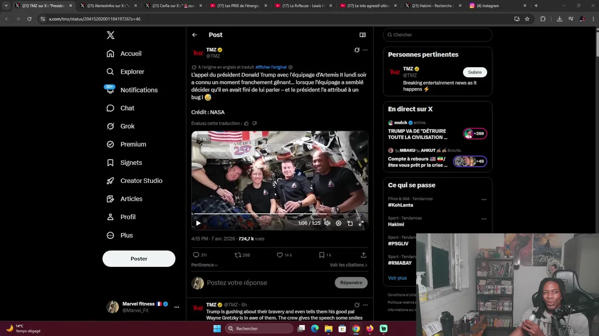Click Afficher l'original link
The height and width of the screenshot is (336, 599).
coord(271,67)
